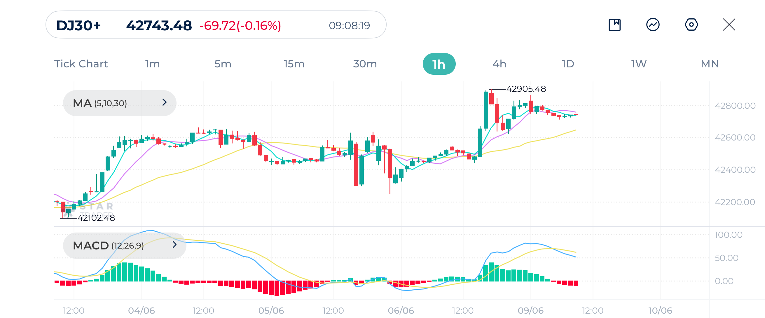765x318 pixels.
Task: Toggle the 1h timeframe pill off
Action: click(x=439, y=63)
